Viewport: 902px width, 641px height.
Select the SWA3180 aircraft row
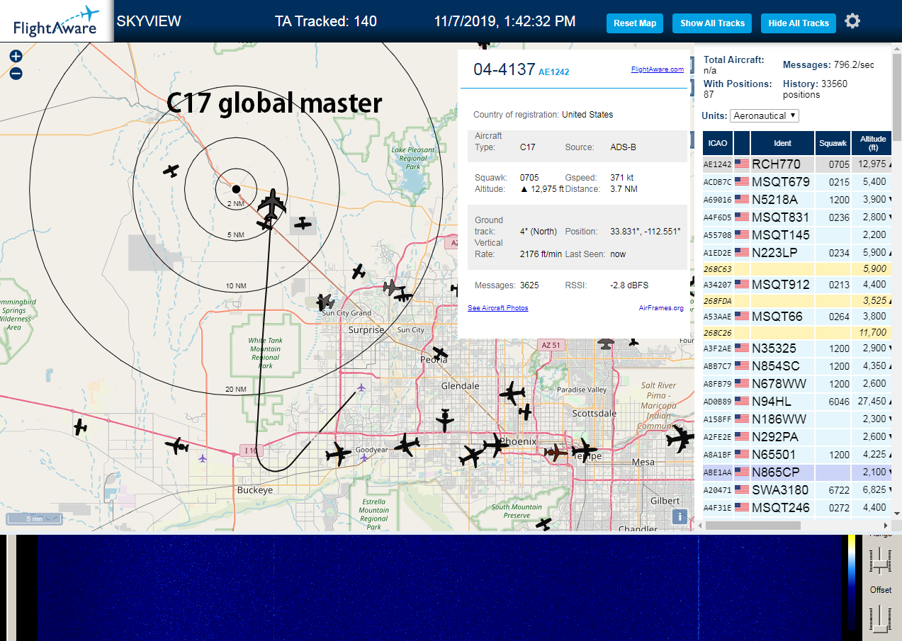pyautogui.click(x=798, y=490)
